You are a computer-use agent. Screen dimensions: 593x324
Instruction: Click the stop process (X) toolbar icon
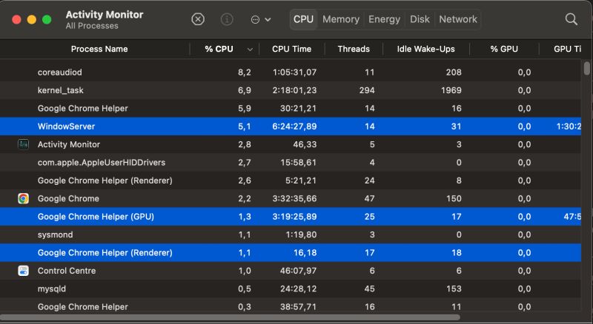click(x=198, y=19)
